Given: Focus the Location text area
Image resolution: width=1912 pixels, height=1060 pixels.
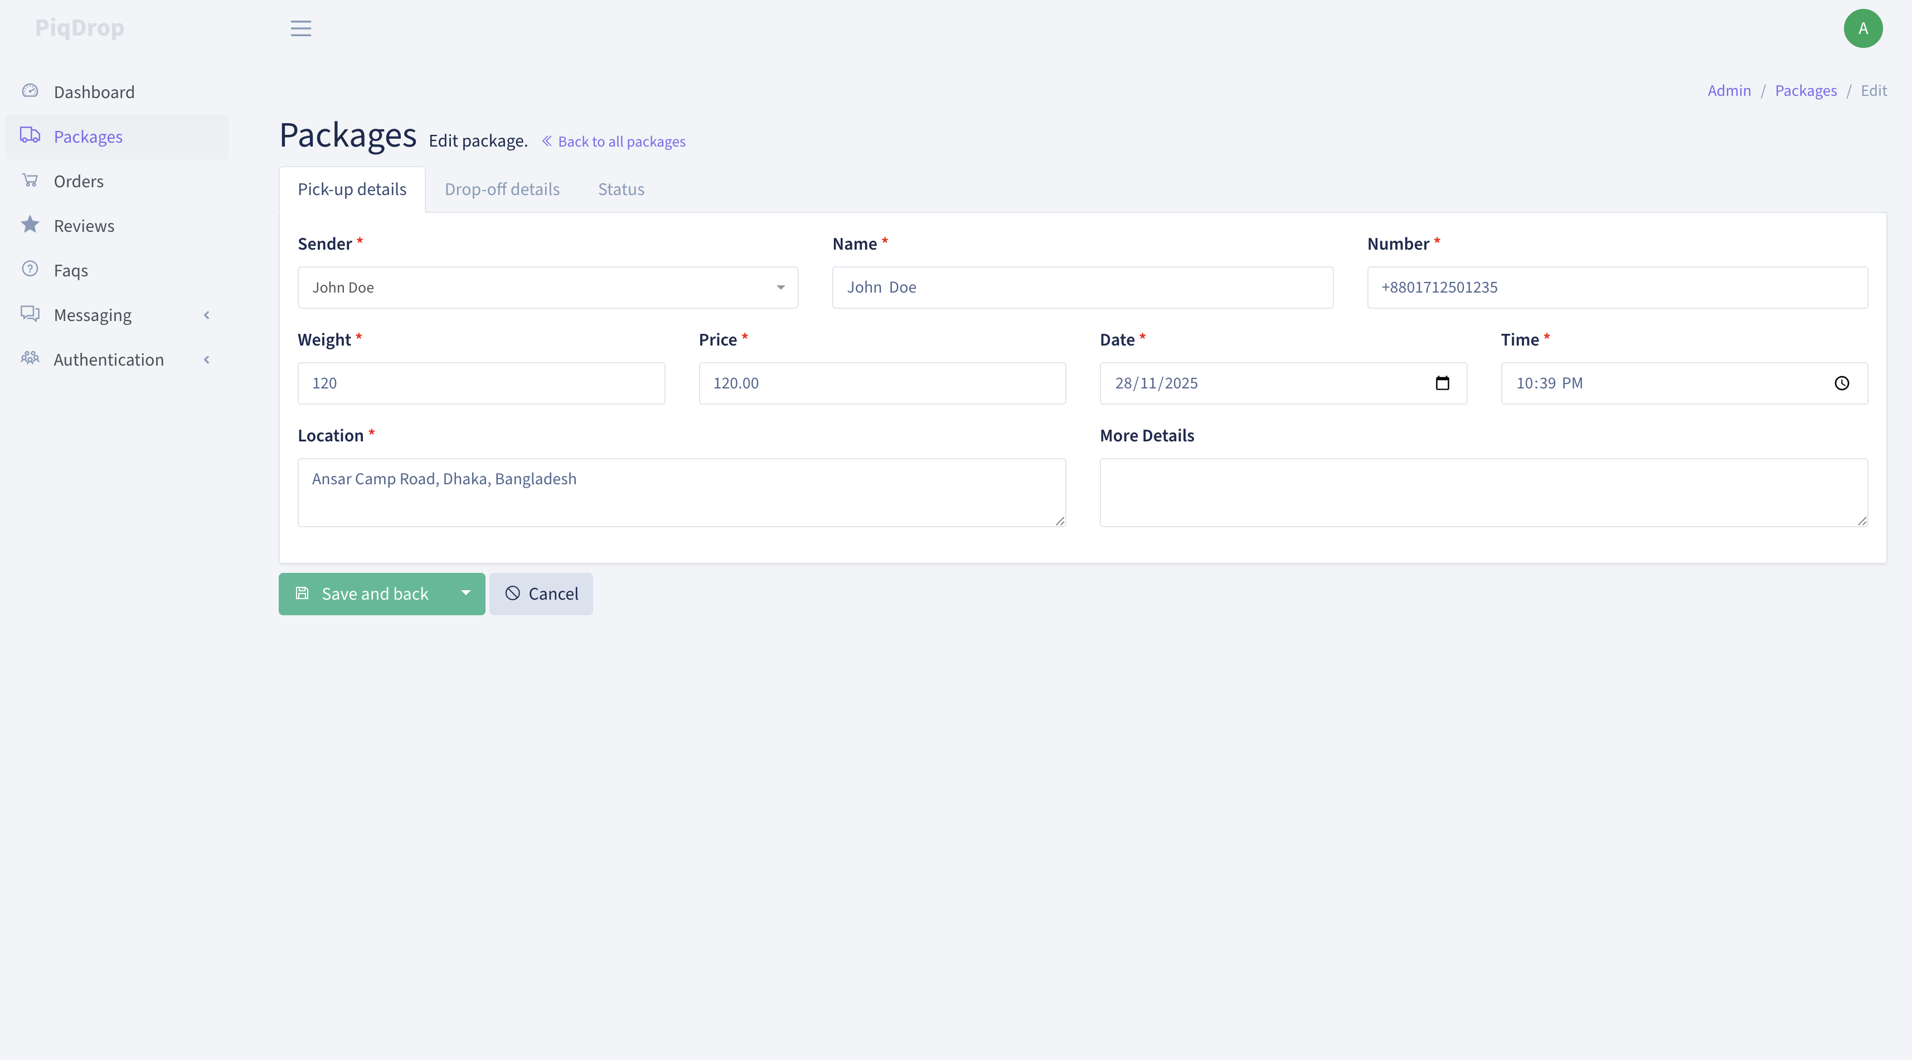Looking at the screenshot, I should (681, 492).
